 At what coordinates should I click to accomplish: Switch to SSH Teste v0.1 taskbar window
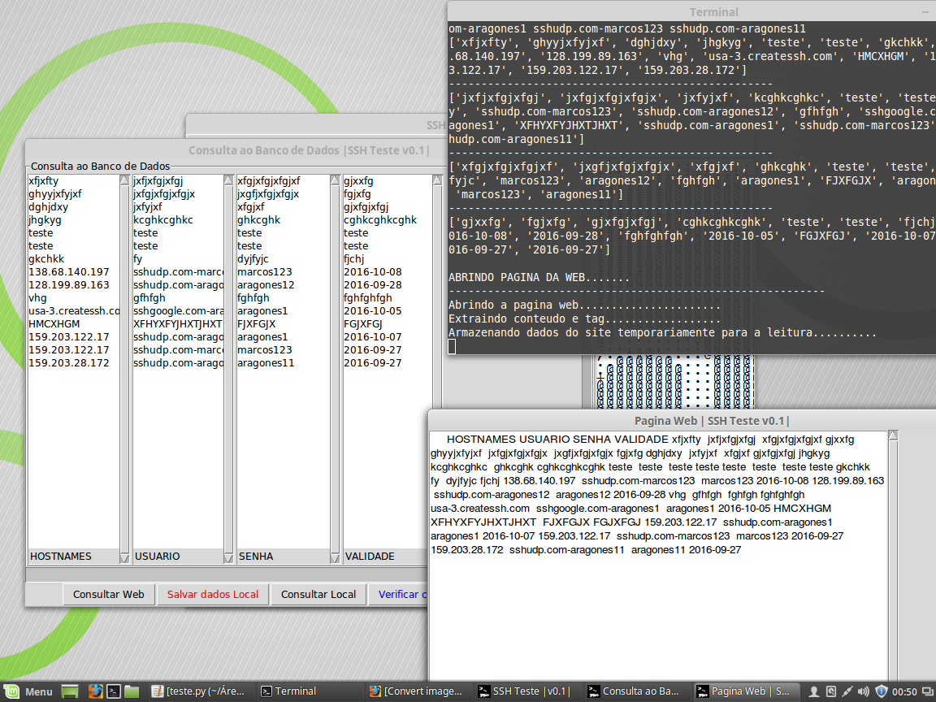525,691
